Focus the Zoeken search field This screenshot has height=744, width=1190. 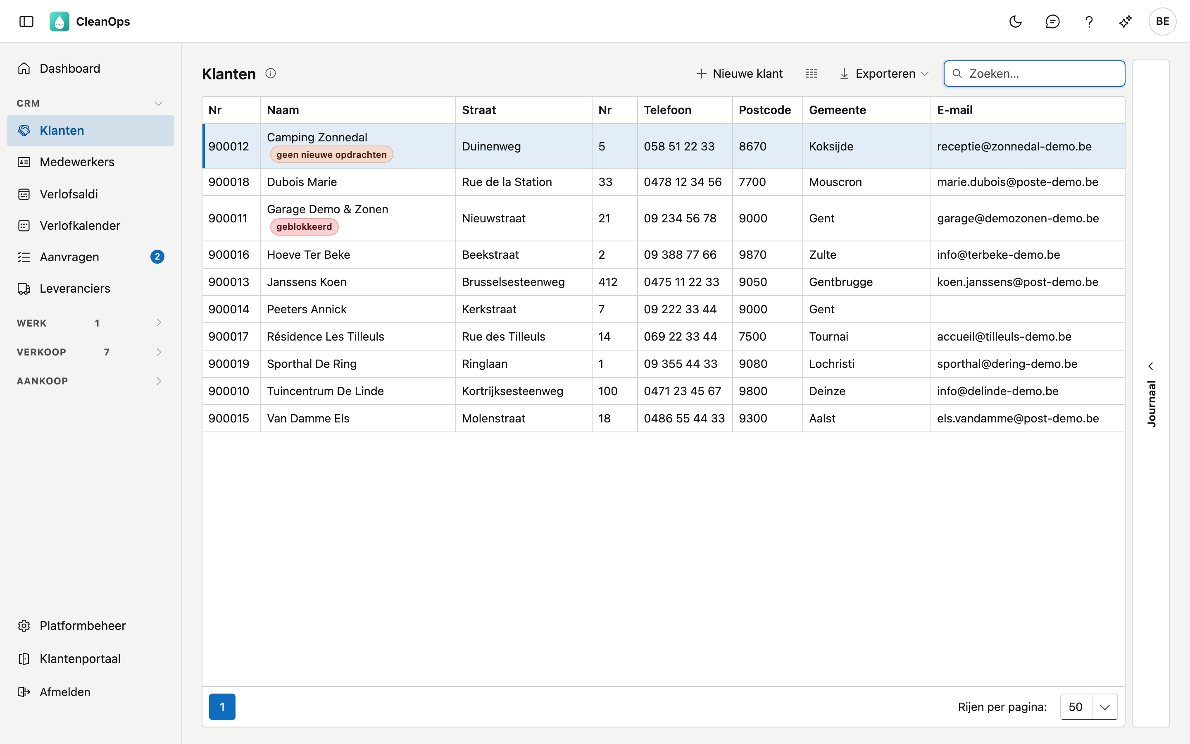[1034, 73]
